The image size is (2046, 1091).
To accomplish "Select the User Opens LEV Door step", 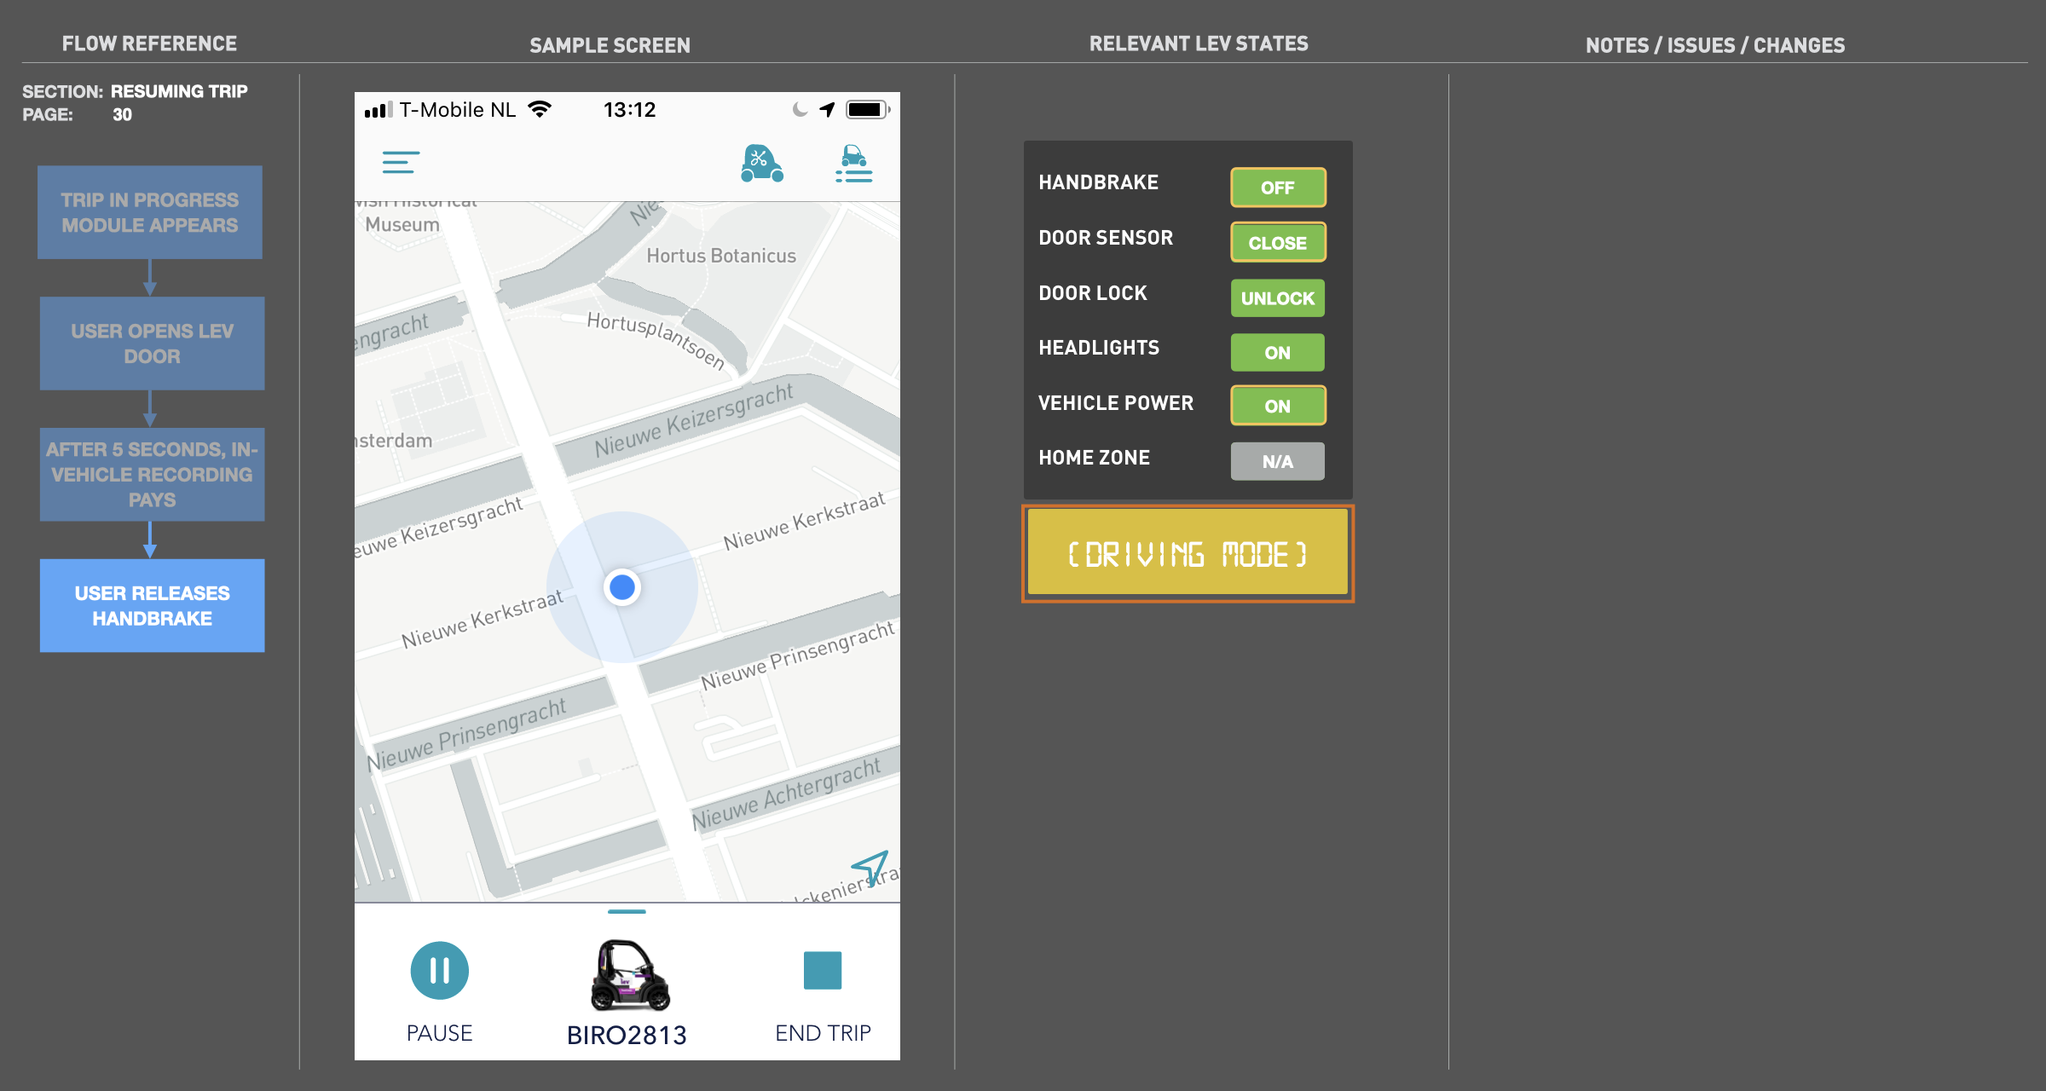I will coord(152,343).
